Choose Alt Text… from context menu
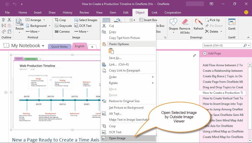This screenshot has height=143, width=252. point(128,114)
